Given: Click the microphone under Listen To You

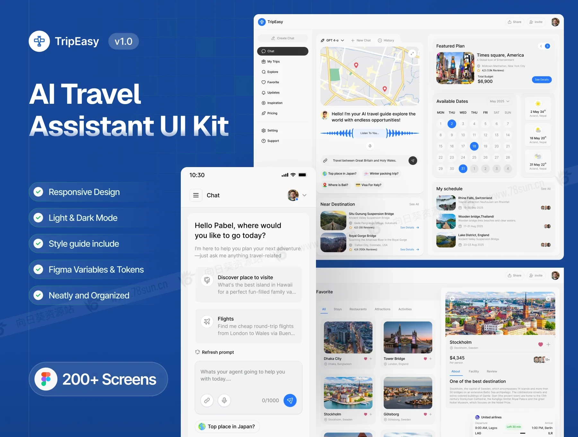Looking at the screenshot, I should (370, 146).
